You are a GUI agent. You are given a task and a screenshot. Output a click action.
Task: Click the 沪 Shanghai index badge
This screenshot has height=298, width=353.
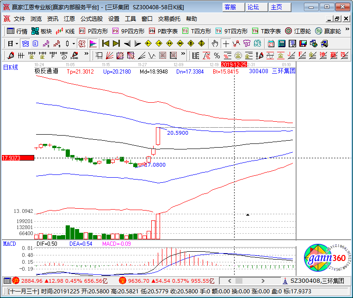click(16, 281)
